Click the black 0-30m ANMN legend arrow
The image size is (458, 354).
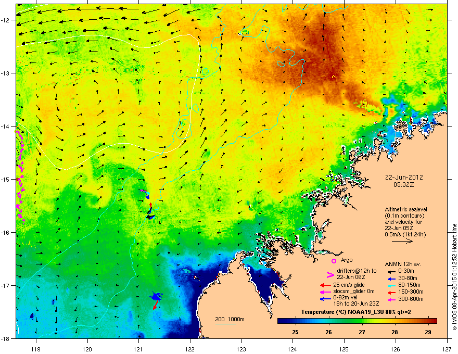[x=392, y=271]
